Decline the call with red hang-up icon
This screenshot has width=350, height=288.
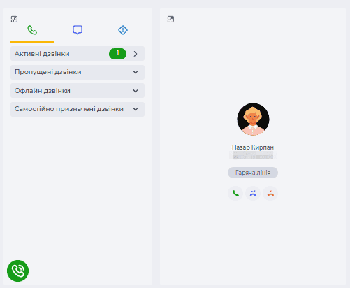(x=270, y=193)
